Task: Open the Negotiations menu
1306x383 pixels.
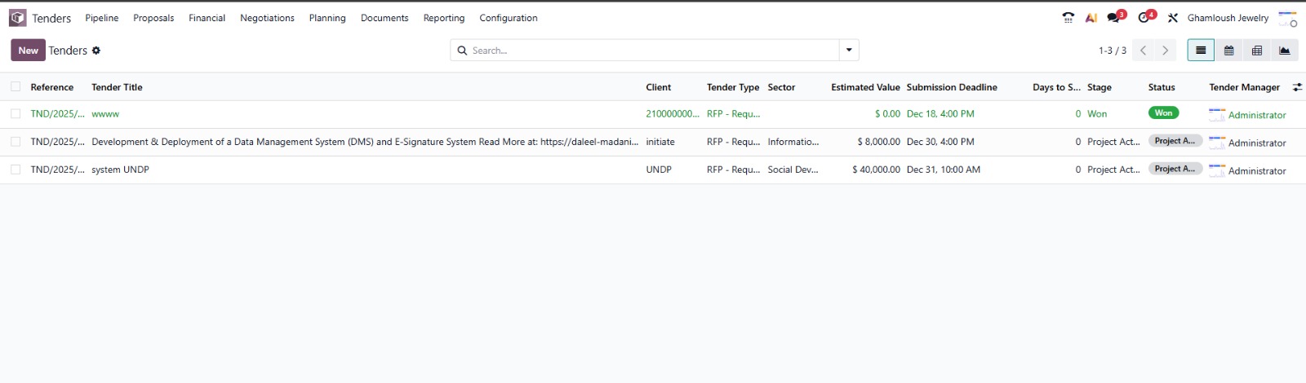Action: [x=267, y=18]
